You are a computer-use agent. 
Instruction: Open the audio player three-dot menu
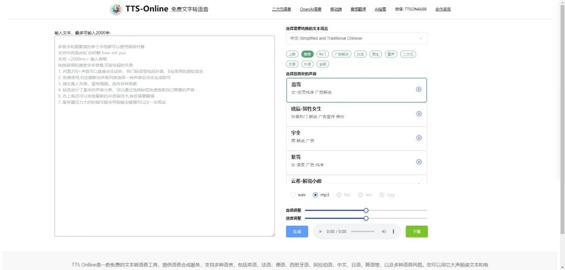393,231
